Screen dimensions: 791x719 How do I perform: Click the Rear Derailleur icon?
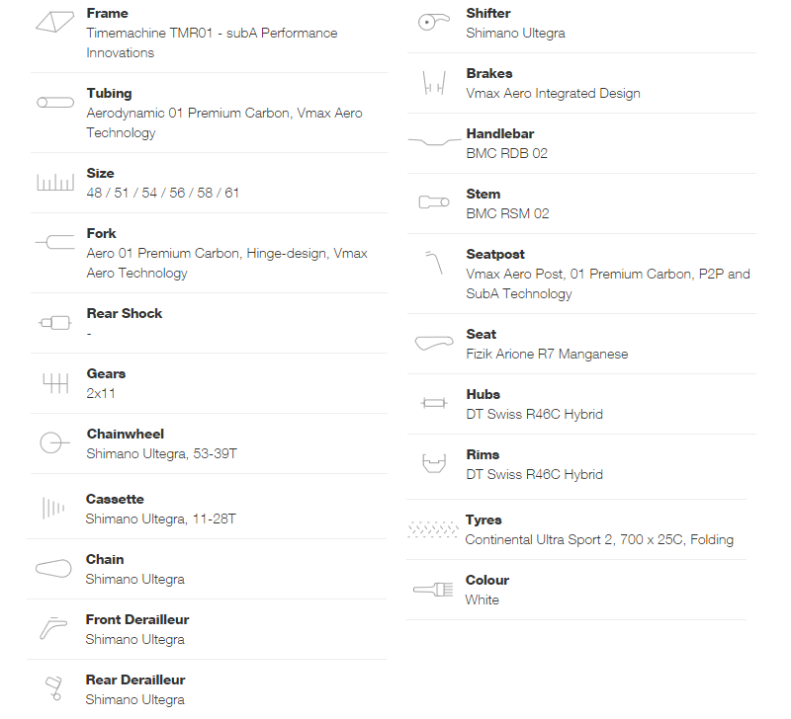point(53,688)
